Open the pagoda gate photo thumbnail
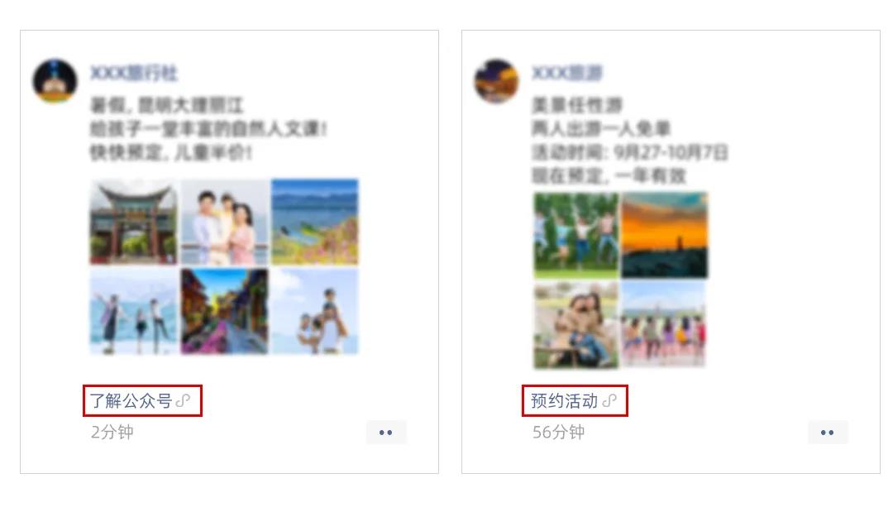 [134, 222]
